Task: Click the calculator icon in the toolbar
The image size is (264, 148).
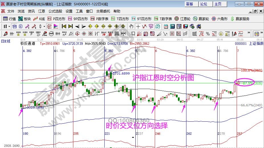Action: point(172,26)
